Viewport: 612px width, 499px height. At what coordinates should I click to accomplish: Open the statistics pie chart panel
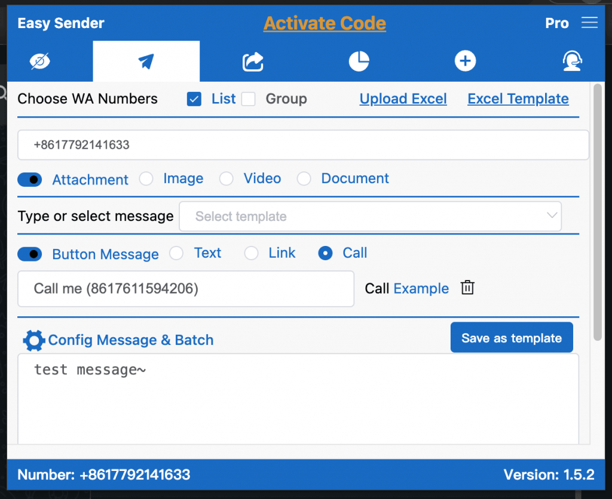pos(359,60)
